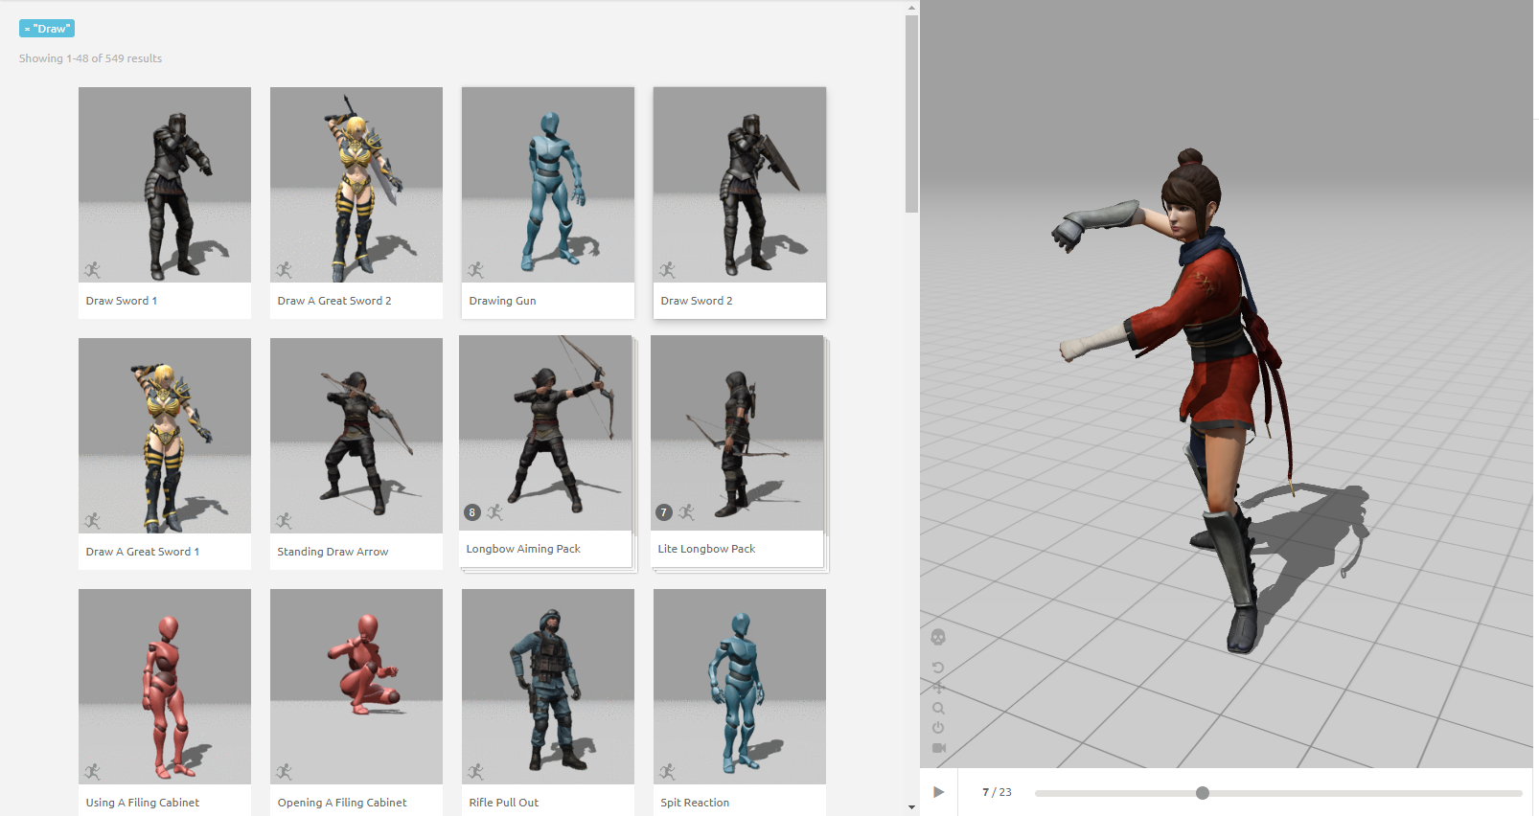The height and width of the screenshot is (816, 1539).
Task: Click running-man icon on Rifle Pull Out card
Action: pyautogui.click(x=475, y=772)
